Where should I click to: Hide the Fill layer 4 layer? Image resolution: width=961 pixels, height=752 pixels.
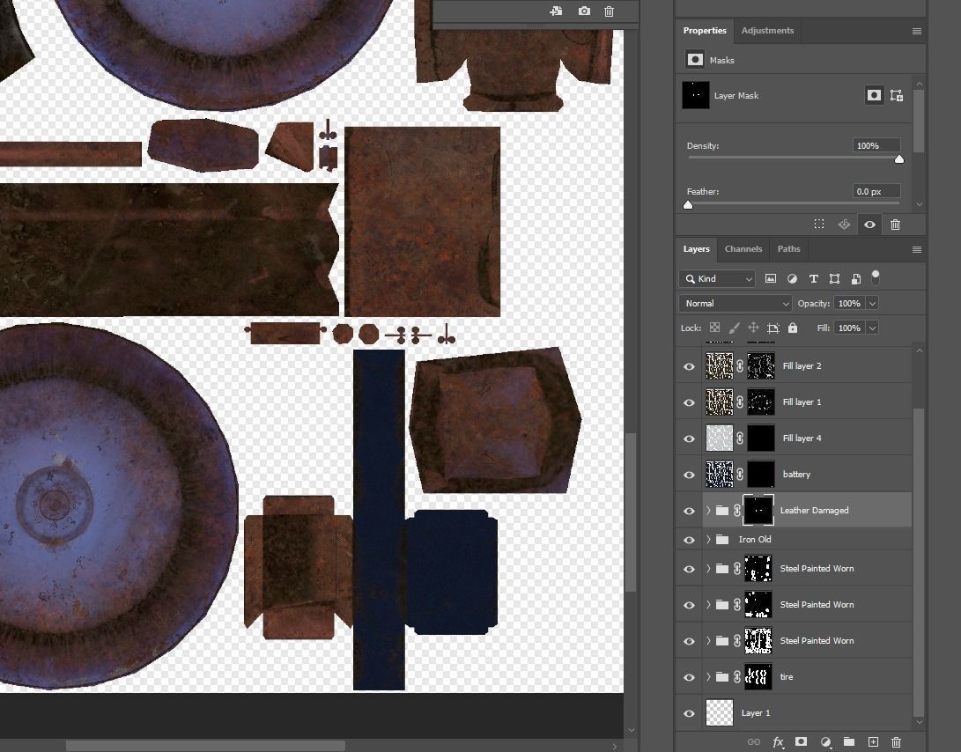(x=689, y=439)
